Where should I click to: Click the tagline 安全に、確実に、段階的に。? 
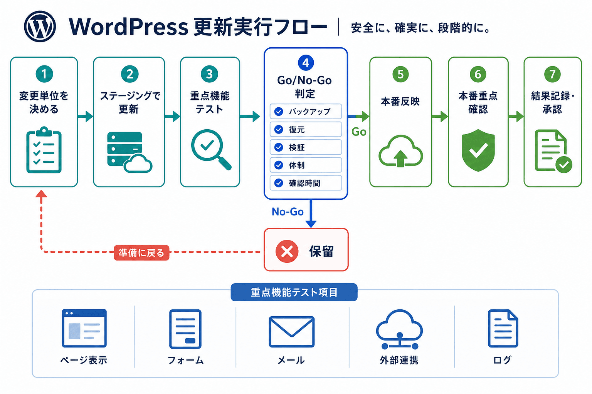(420, 28)
